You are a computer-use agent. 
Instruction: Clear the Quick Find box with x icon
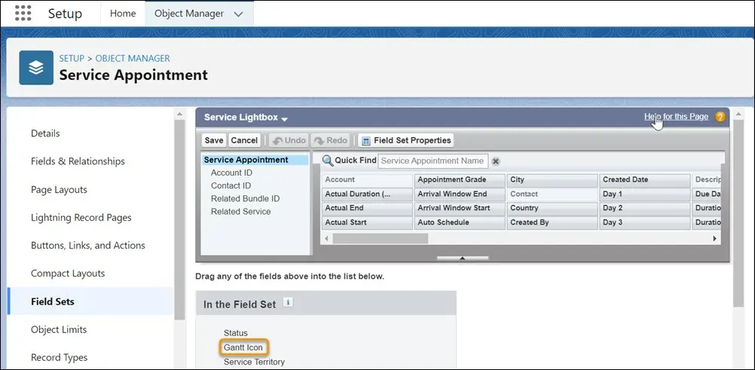[496, 161]
